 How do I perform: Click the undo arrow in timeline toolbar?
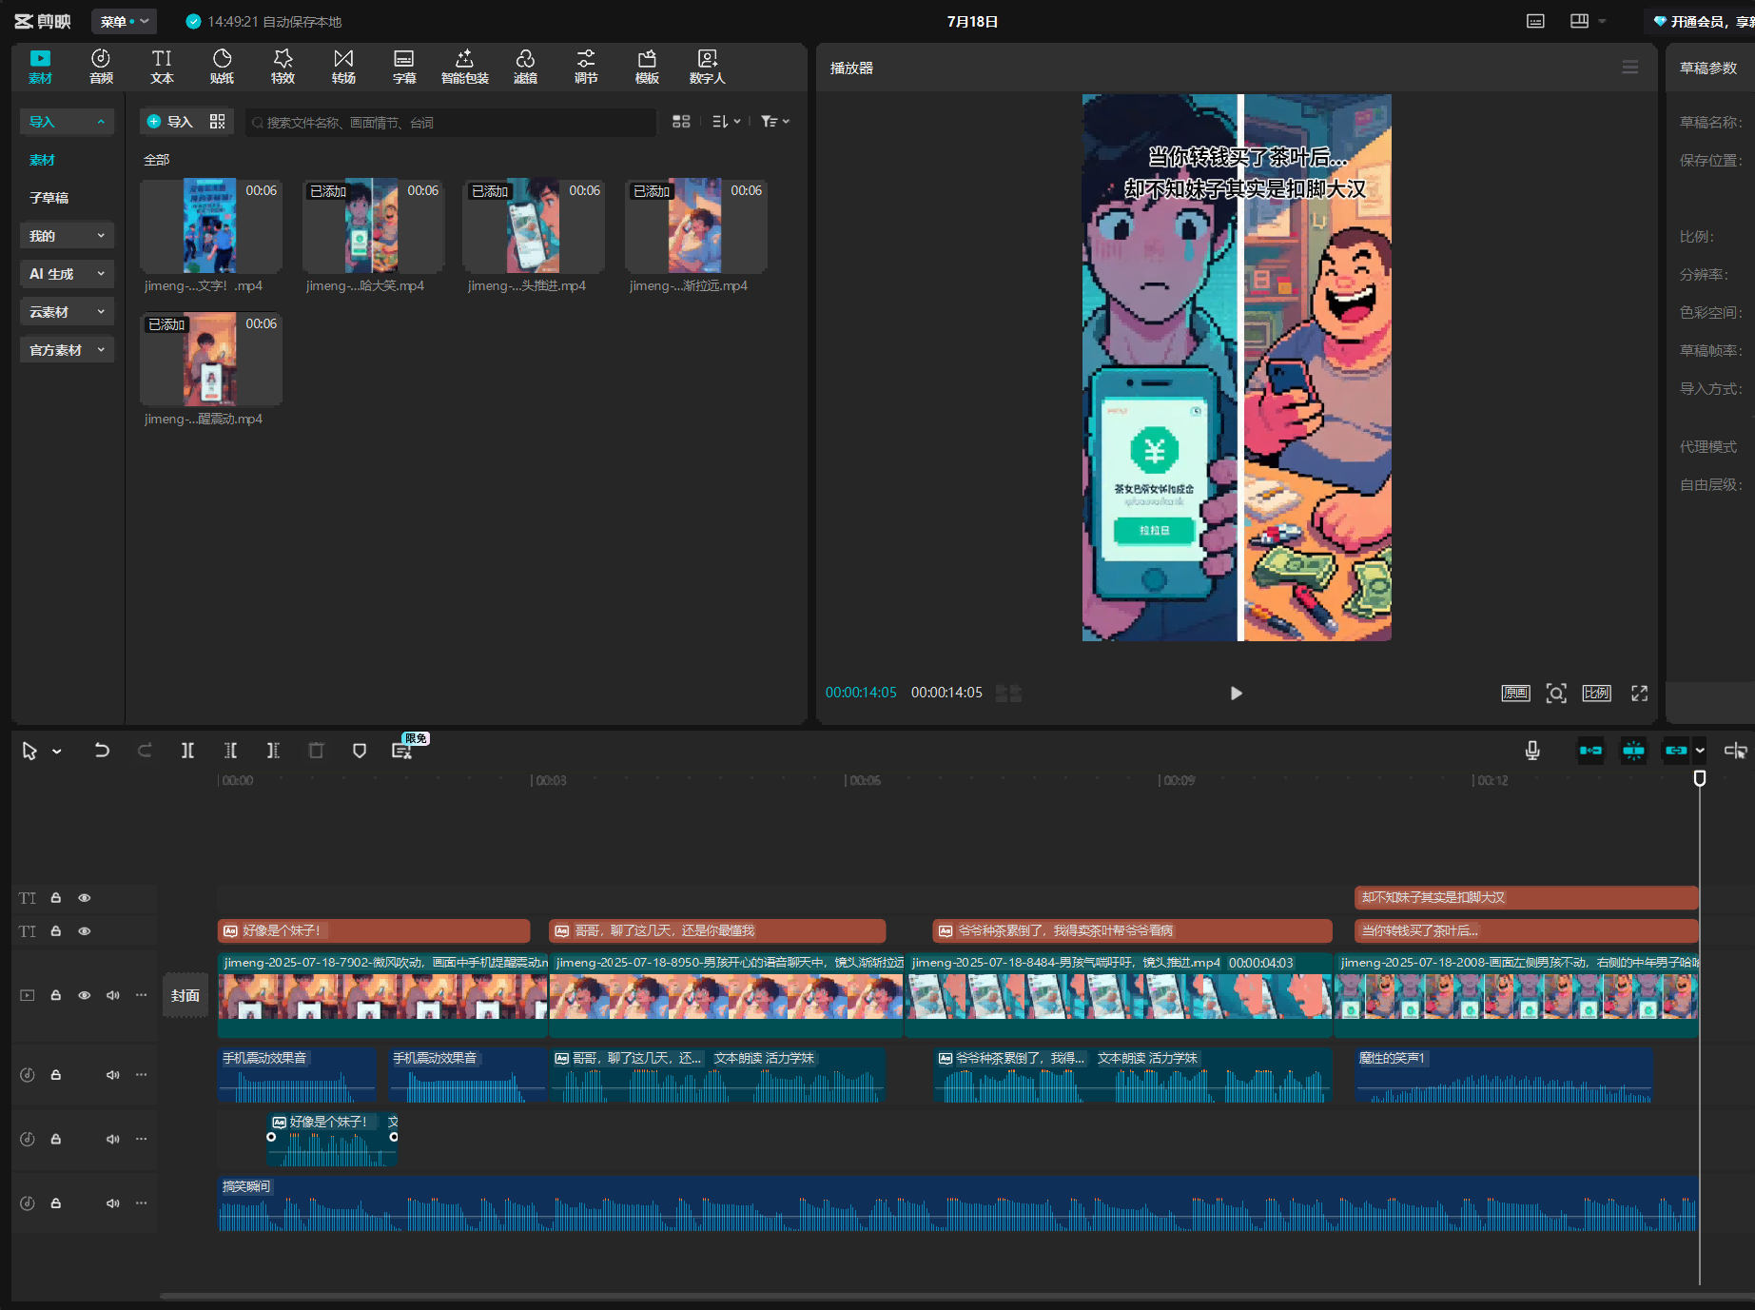click(102, 751)
